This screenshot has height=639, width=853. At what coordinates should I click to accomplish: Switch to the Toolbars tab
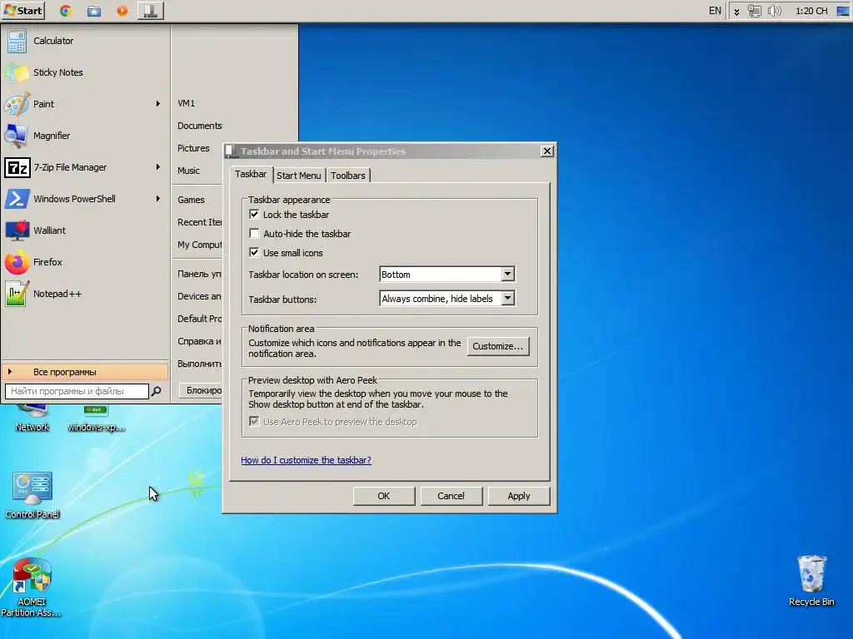[x=348, y=176]
